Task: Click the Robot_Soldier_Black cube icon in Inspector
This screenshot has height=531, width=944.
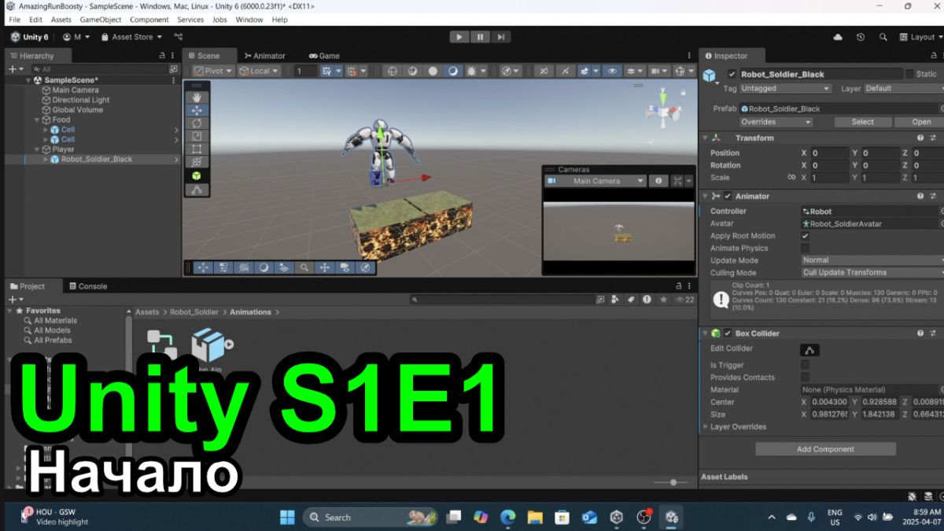Action: pos(710,76)
